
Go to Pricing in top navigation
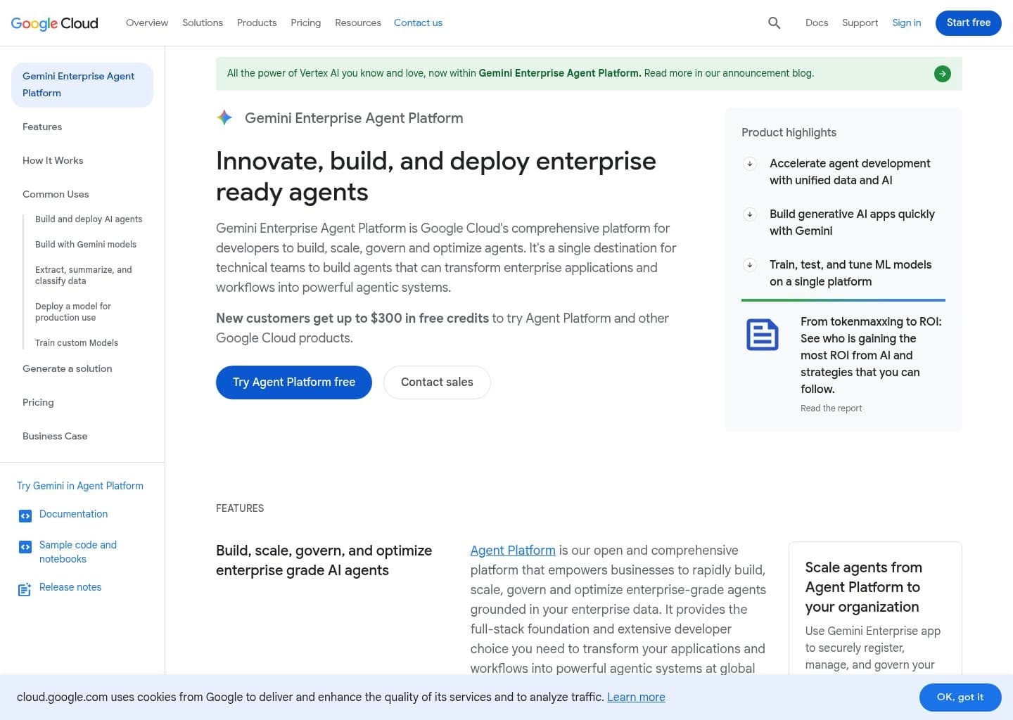click(x=306, y=23)
